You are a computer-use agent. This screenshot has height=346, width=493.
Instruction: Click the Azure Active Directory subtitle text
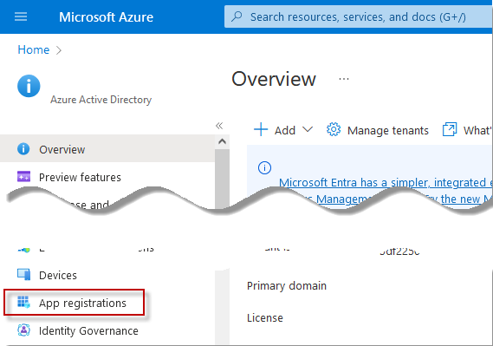(101, 100)
